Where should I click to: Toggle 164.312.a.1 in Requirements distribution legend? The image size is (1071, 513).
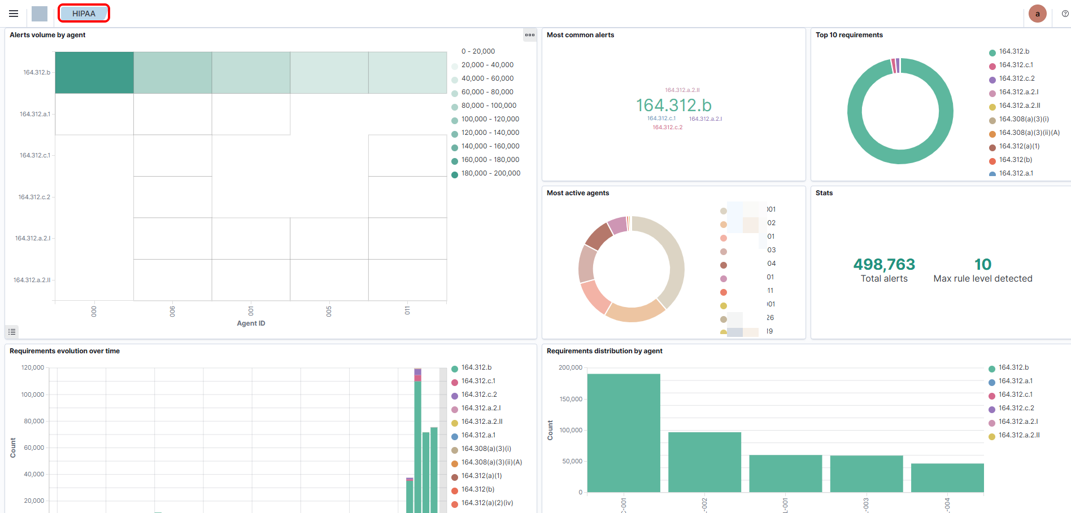click(1015, 381)
